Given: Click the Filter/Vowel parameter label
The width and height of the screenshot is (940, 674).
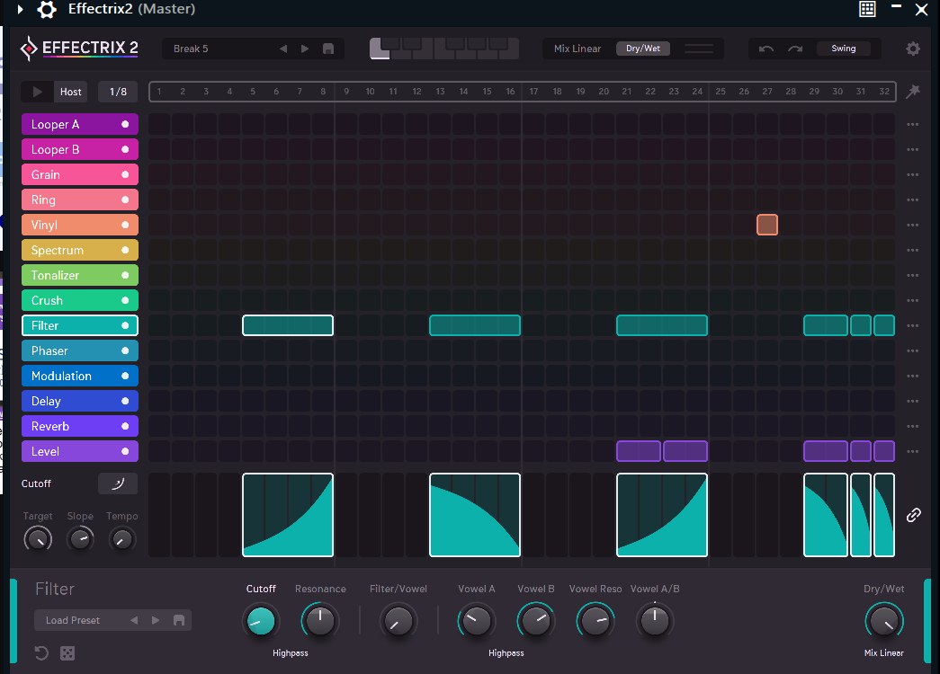Looking at the screenshot, I should 398,589.
